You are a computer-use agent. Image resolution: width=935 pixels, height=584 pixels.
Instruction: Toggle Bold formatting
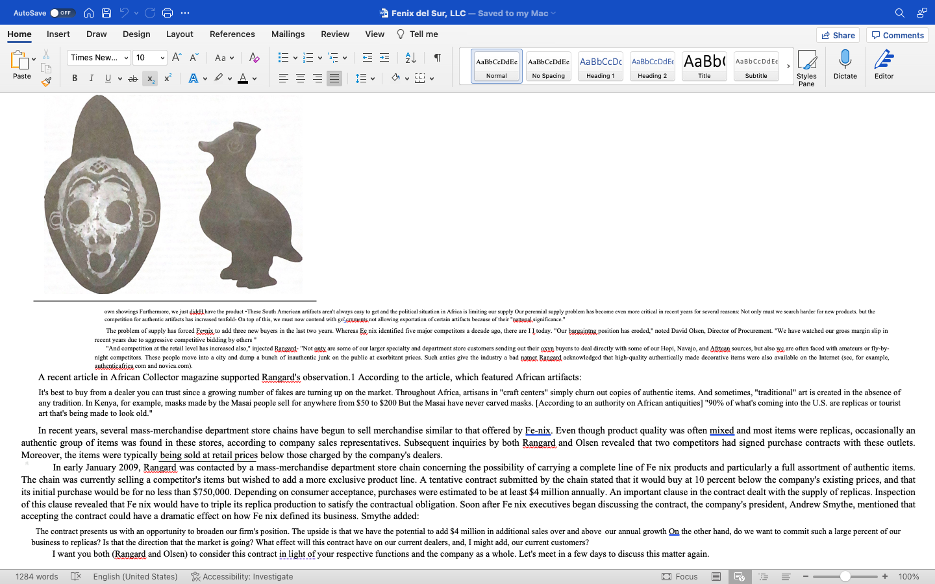(75, 79)
